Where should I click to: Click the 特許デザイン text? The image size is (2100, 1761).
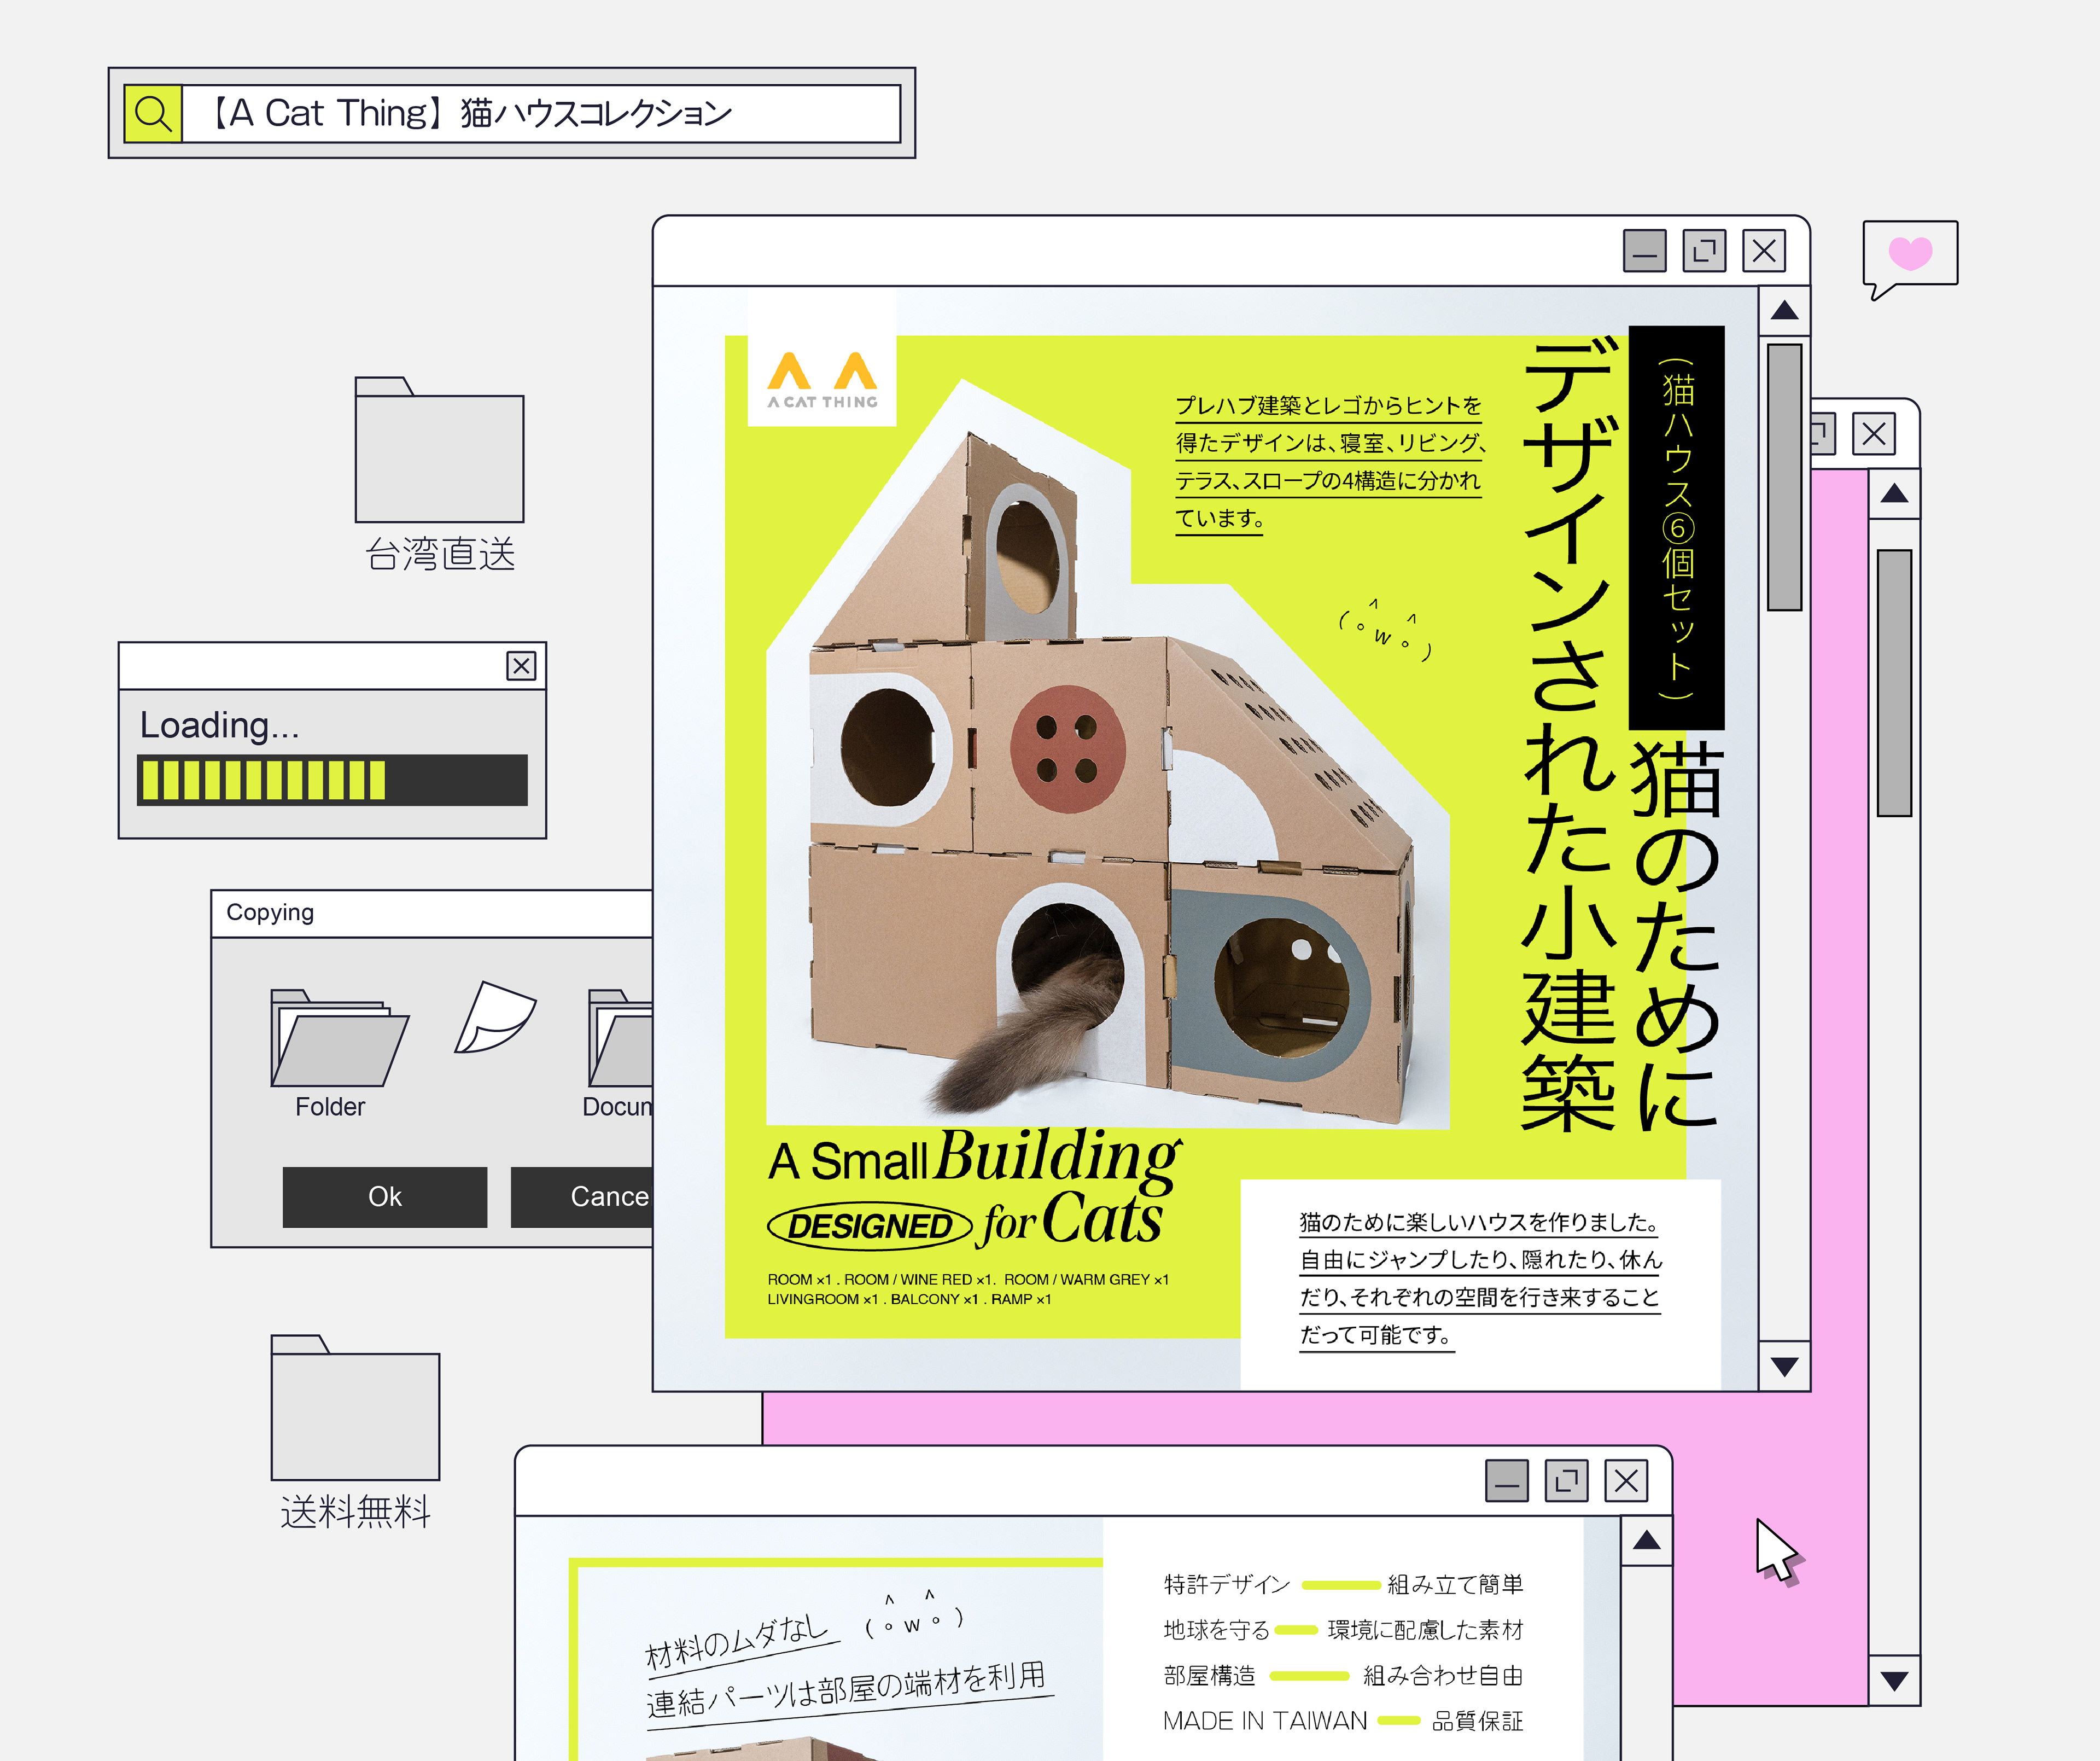pos(1227,1585)
